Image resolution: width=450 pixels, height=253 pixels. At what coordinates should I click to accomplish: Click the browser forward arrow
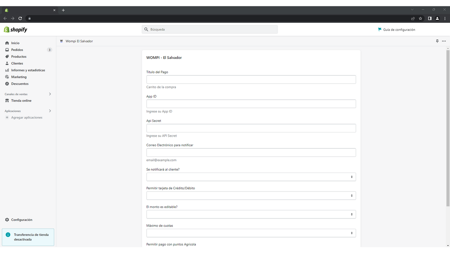pos(13,18)
